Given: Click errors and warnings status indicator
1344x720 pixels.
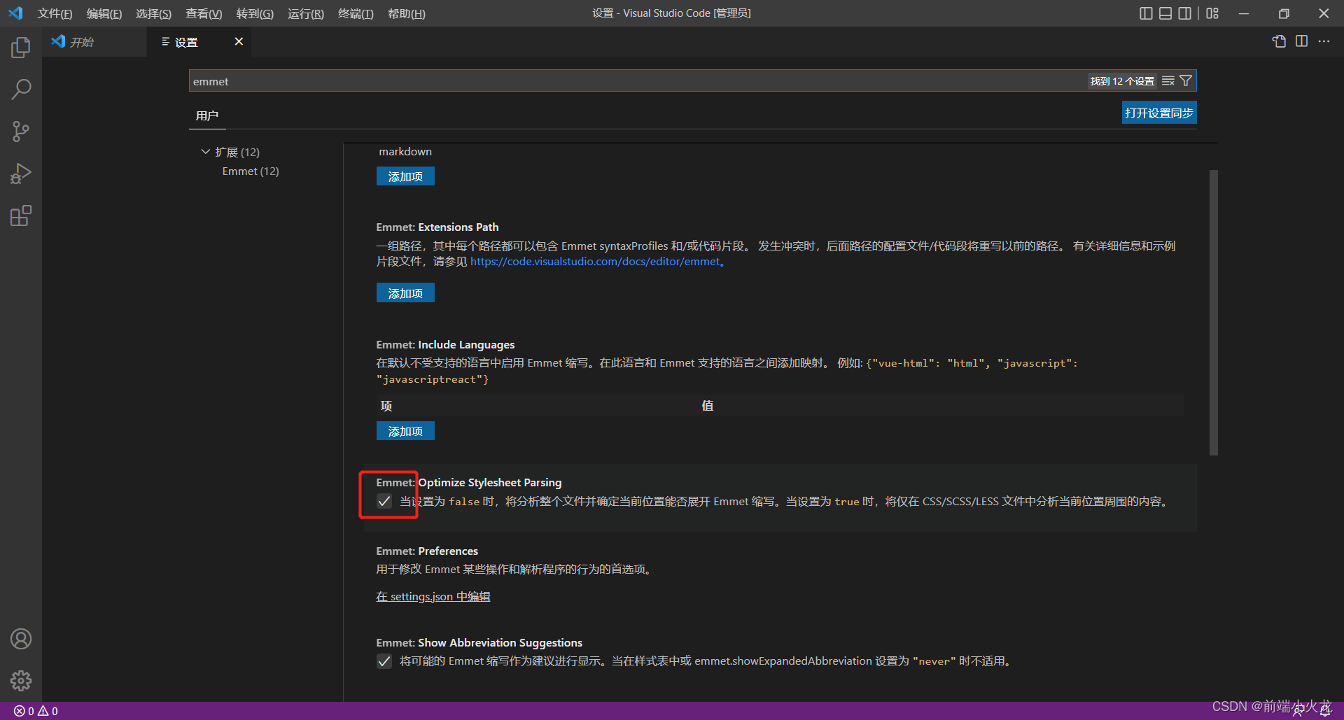Looking at the screenshot, I should click(x=36, y=711).
